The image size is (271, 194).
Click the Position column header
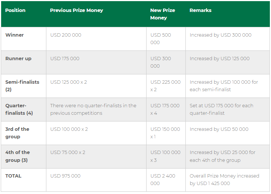(x=15, y=10)
